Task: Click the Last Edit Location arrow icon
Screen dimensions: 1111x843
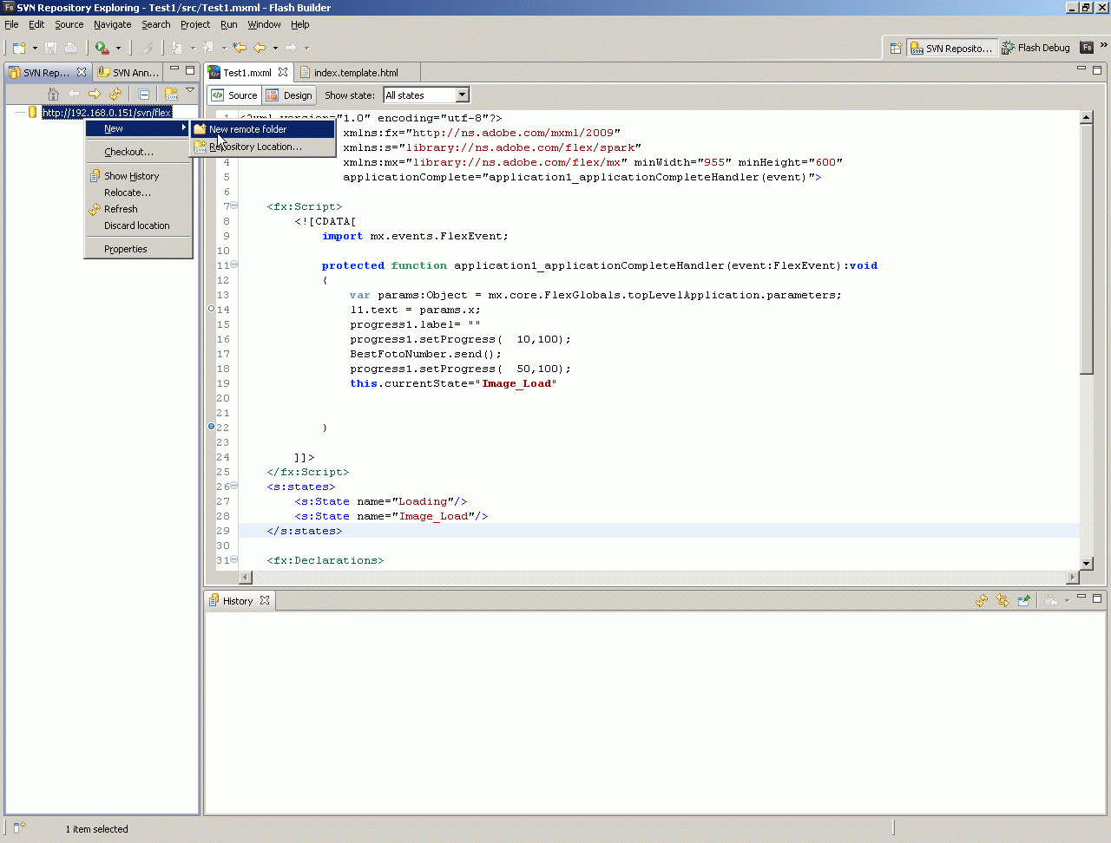Action: click(x=240, y=48)
